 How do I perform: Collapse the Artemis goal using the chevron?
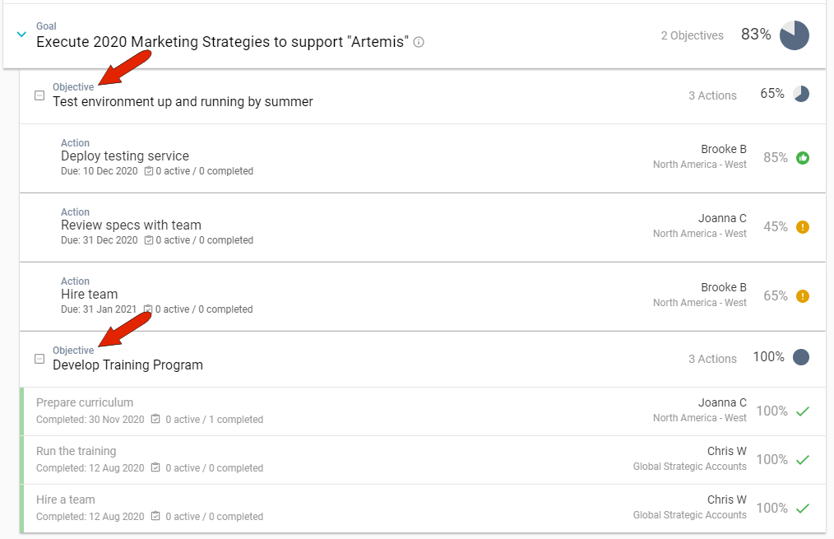22,35
